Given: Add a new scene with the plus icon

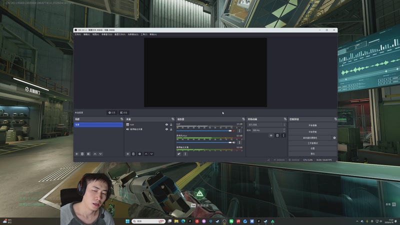Looking at the screenshot, I should (76, 154).
